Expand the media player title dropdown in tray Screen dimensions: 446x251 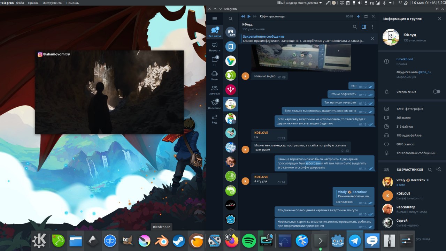[321, 3]
